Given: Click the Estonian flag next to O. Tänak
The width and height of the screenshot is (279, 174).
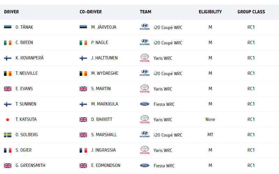Looking at the screenshot, I should [x=8, y=27].
